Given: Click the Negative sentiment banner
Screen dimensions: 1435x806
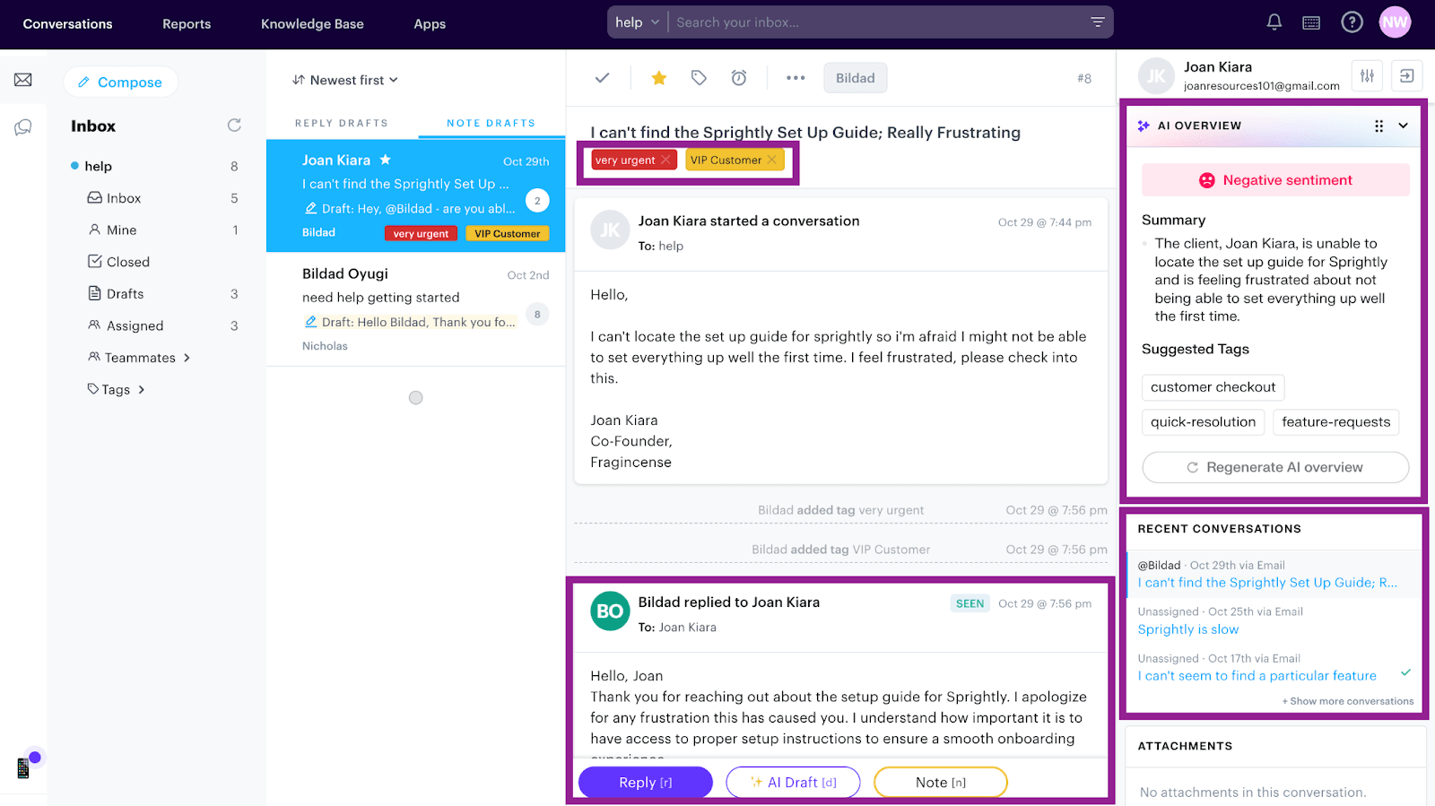Looking at the screenshot, I should click(x=1275, y=180).
